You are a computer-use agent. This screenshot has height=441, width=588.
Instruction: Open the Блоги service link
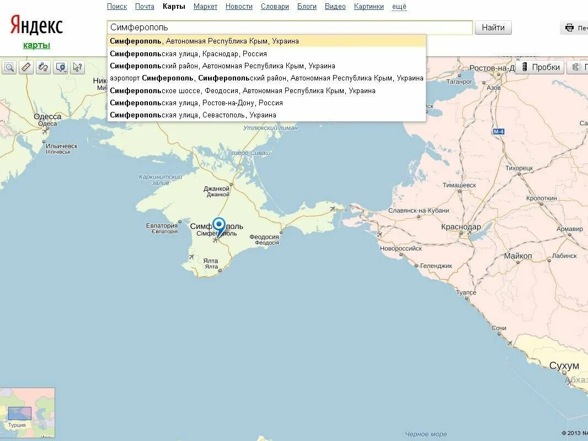pyautogui.click(x=307, y=7)
